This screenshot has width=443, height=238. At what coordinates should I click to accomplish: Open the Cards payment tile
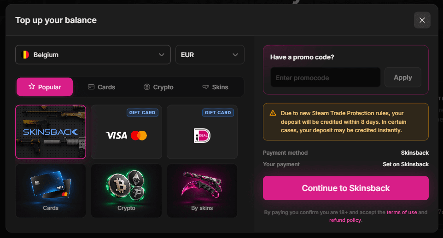coord(51,191)
